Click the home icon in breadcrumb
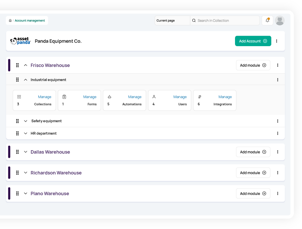Viewport: 302px width, 229px height. click(x=10, y=20)
